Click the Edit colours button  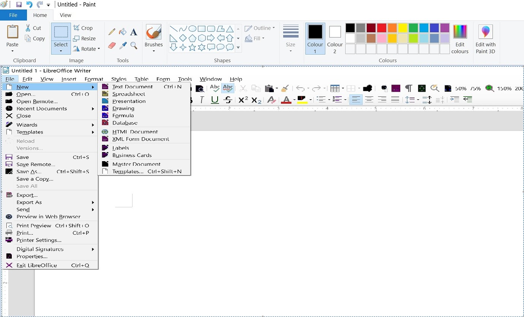[460, 39]
